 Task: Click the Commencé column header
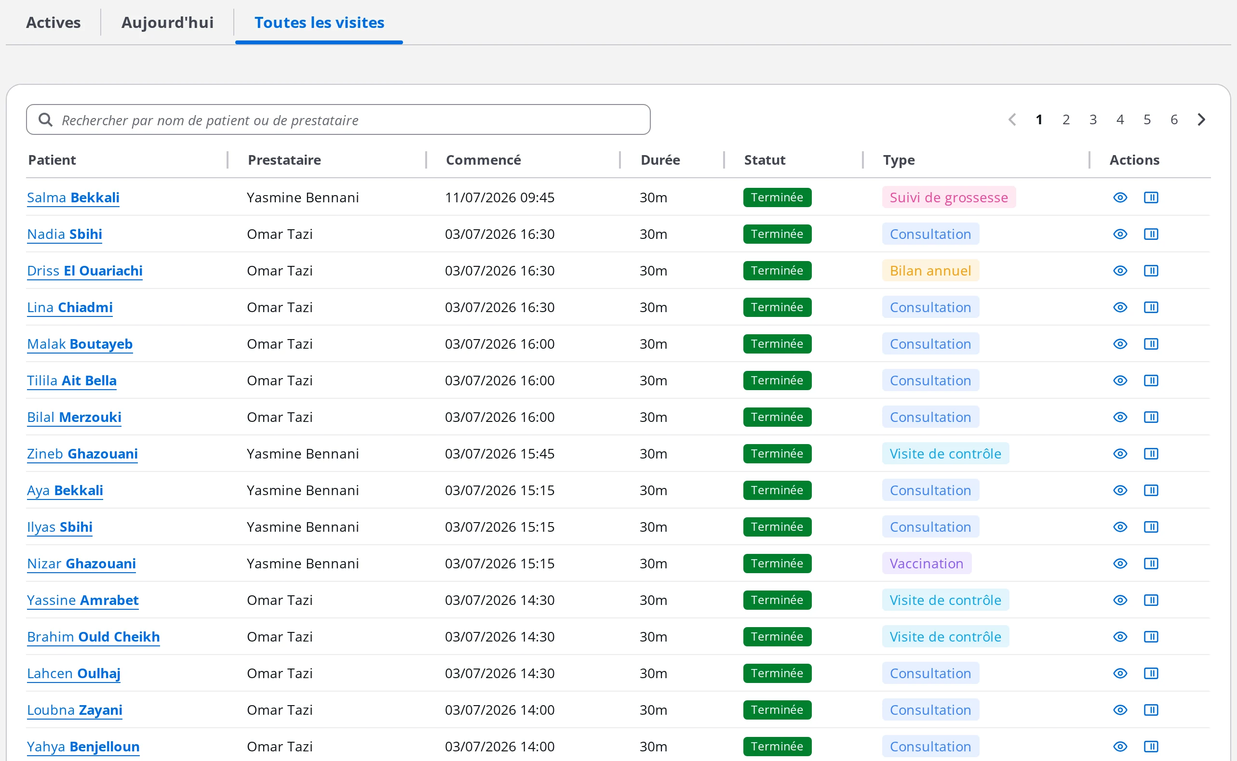483,160
